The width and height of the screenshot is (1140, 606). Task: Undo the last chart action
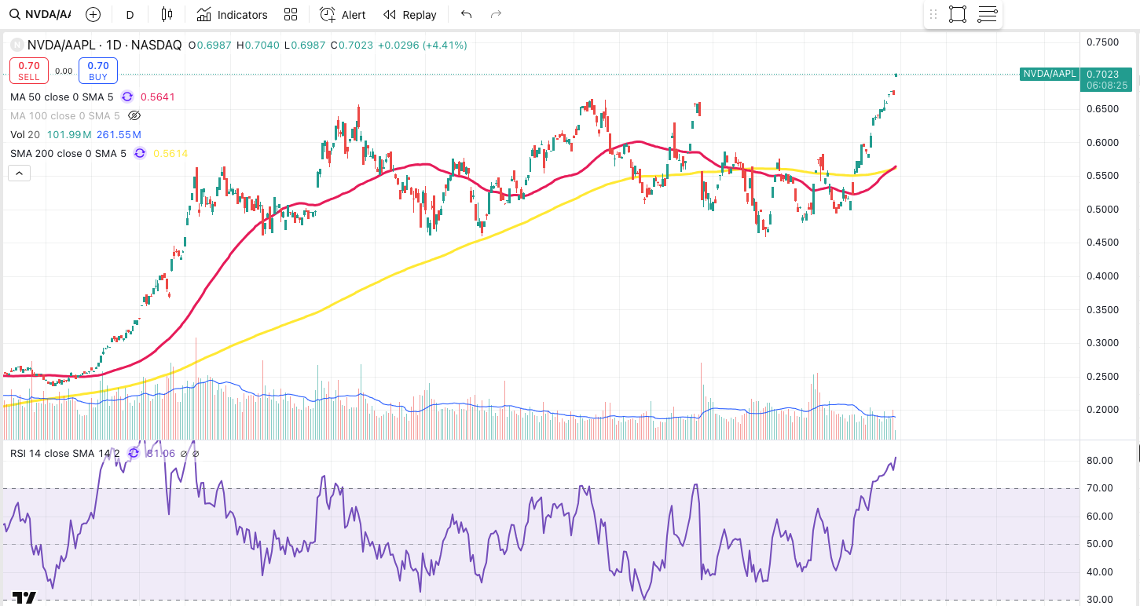coord(467,14)
